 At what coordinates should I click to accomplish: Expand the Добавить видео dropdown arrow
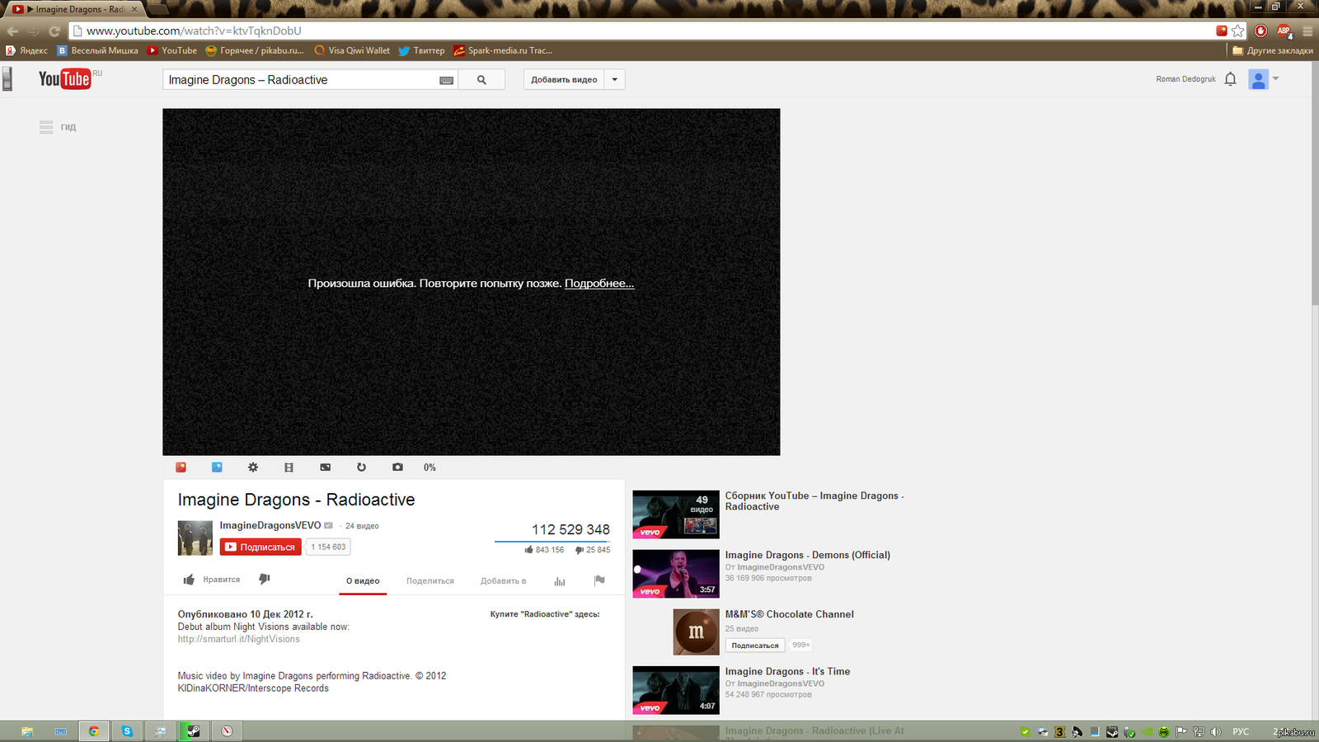(614, 80)
